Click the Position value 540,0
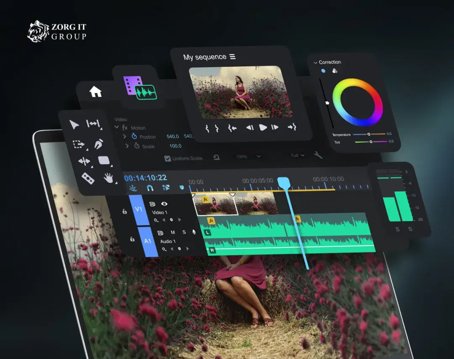Screen dimensions: 454x359 [x=173, y=136]
